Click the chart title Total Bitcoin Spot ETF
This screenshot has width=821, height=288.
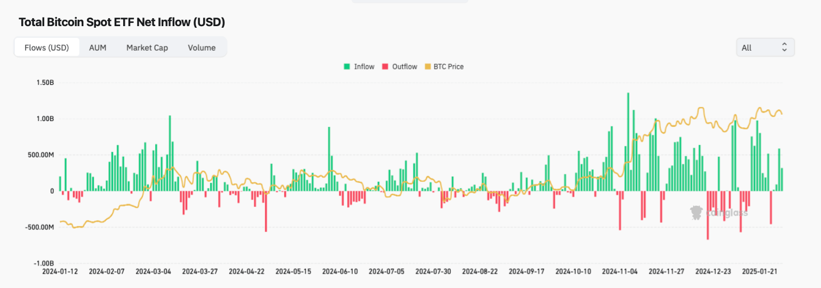click(x=122, y=22)
